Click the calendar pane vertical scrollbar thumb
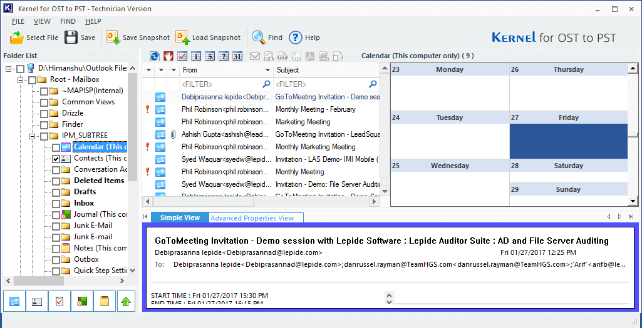This screenshot has height=328, width=642. click(x=633, y=134)
